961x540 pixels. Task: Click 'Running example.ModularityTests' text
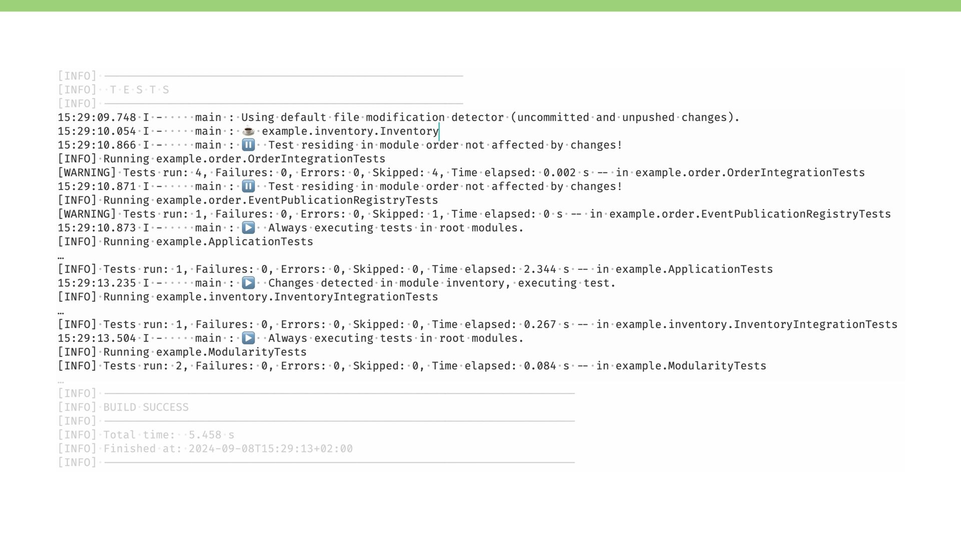point(205,352)
